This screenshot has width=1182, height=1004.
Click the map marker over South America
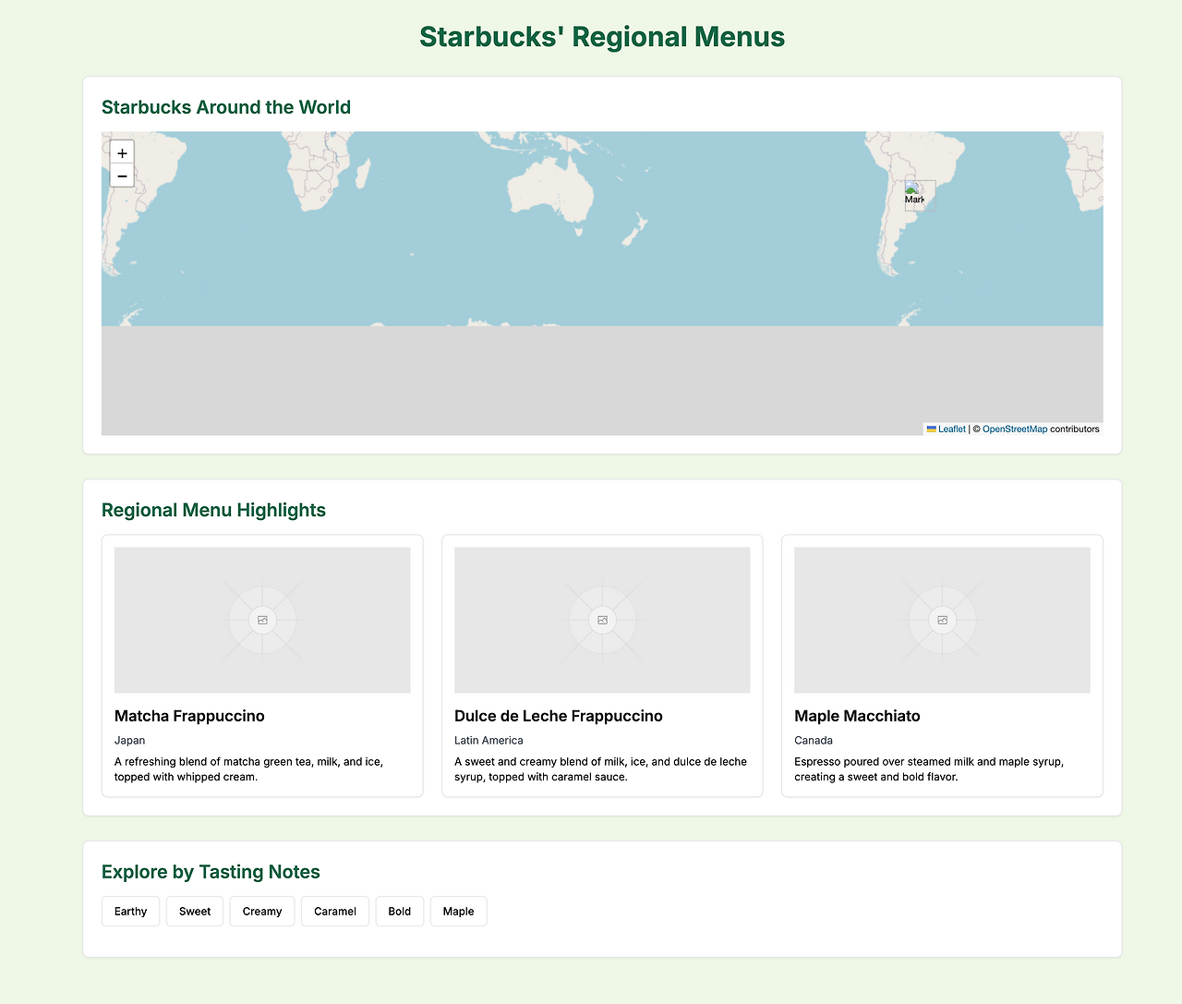[920, 195]
